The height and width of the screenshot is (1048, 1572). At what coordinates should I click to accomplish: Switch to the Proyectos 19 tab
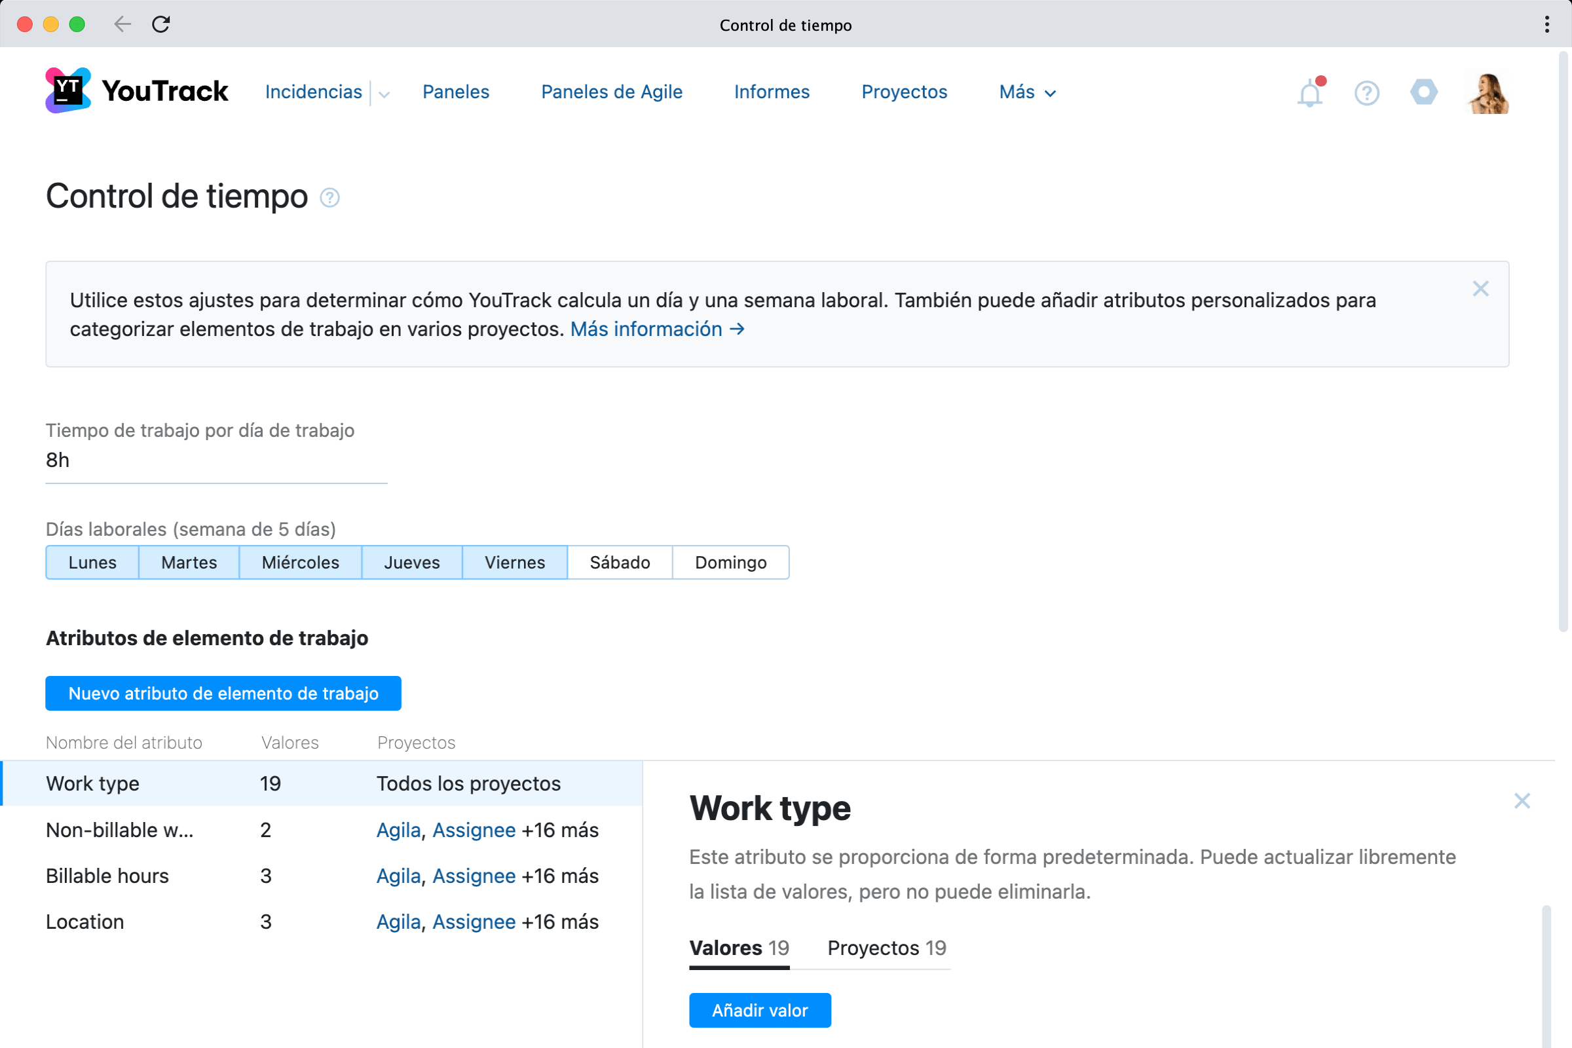[x=886, y=948]
